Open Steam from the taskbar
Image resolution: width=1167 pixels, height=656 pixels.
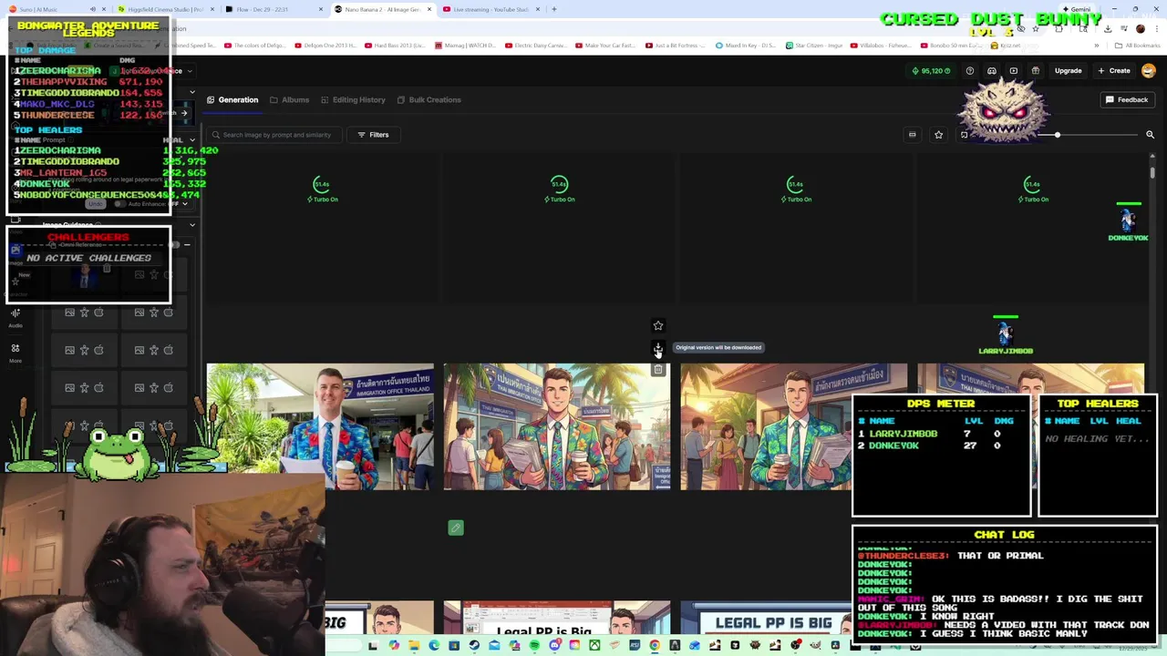pos(474,646)
